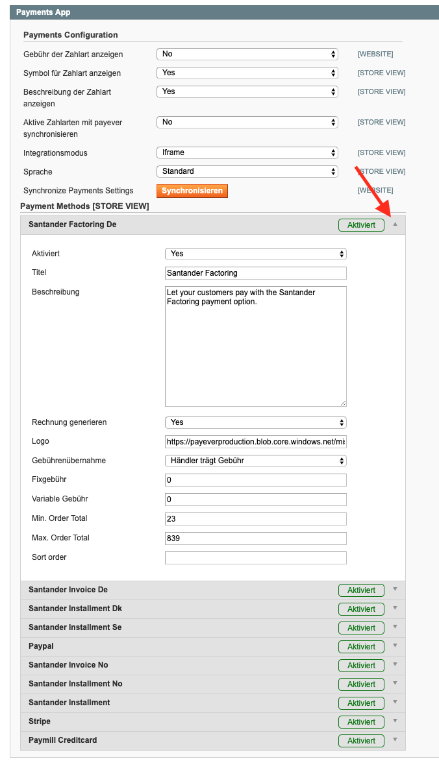Click the empty Sort order field
Screen dimensions: 439x761
[x=256, y=558]
